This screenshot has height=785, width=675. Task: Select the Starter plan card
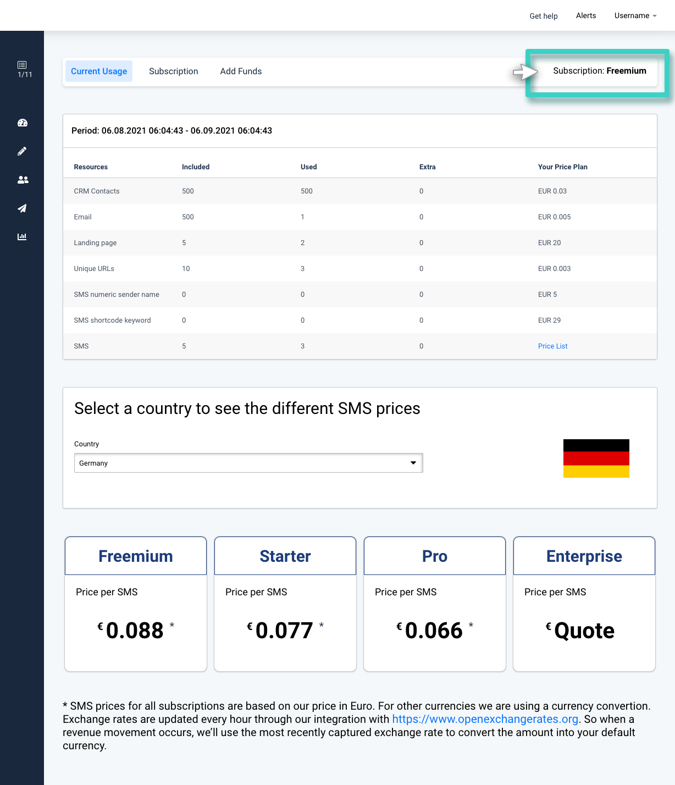pyautogui.click(x=285, y=604)
